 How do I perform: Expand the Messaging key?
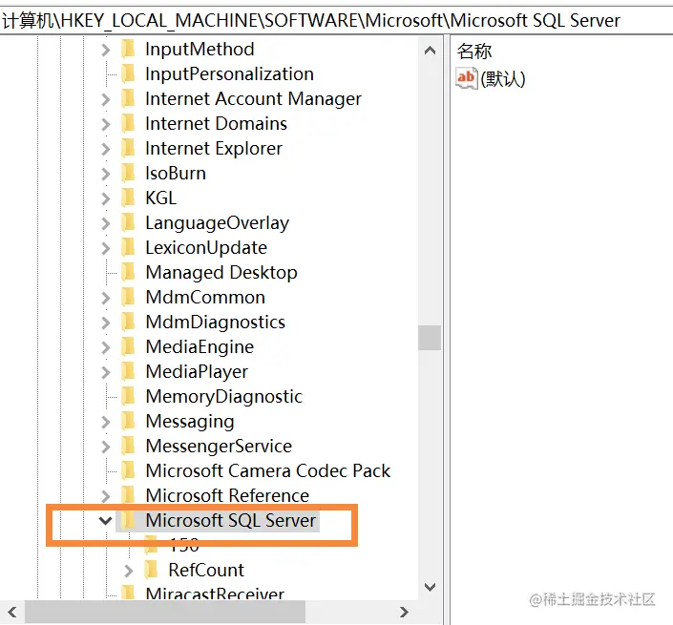tap(106, 422)
